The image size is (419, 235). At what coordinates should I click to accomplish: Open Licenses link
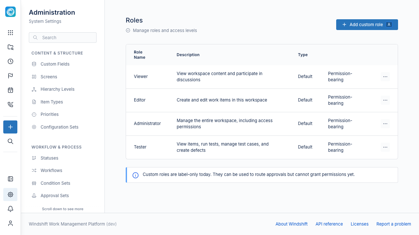[359, 224]
